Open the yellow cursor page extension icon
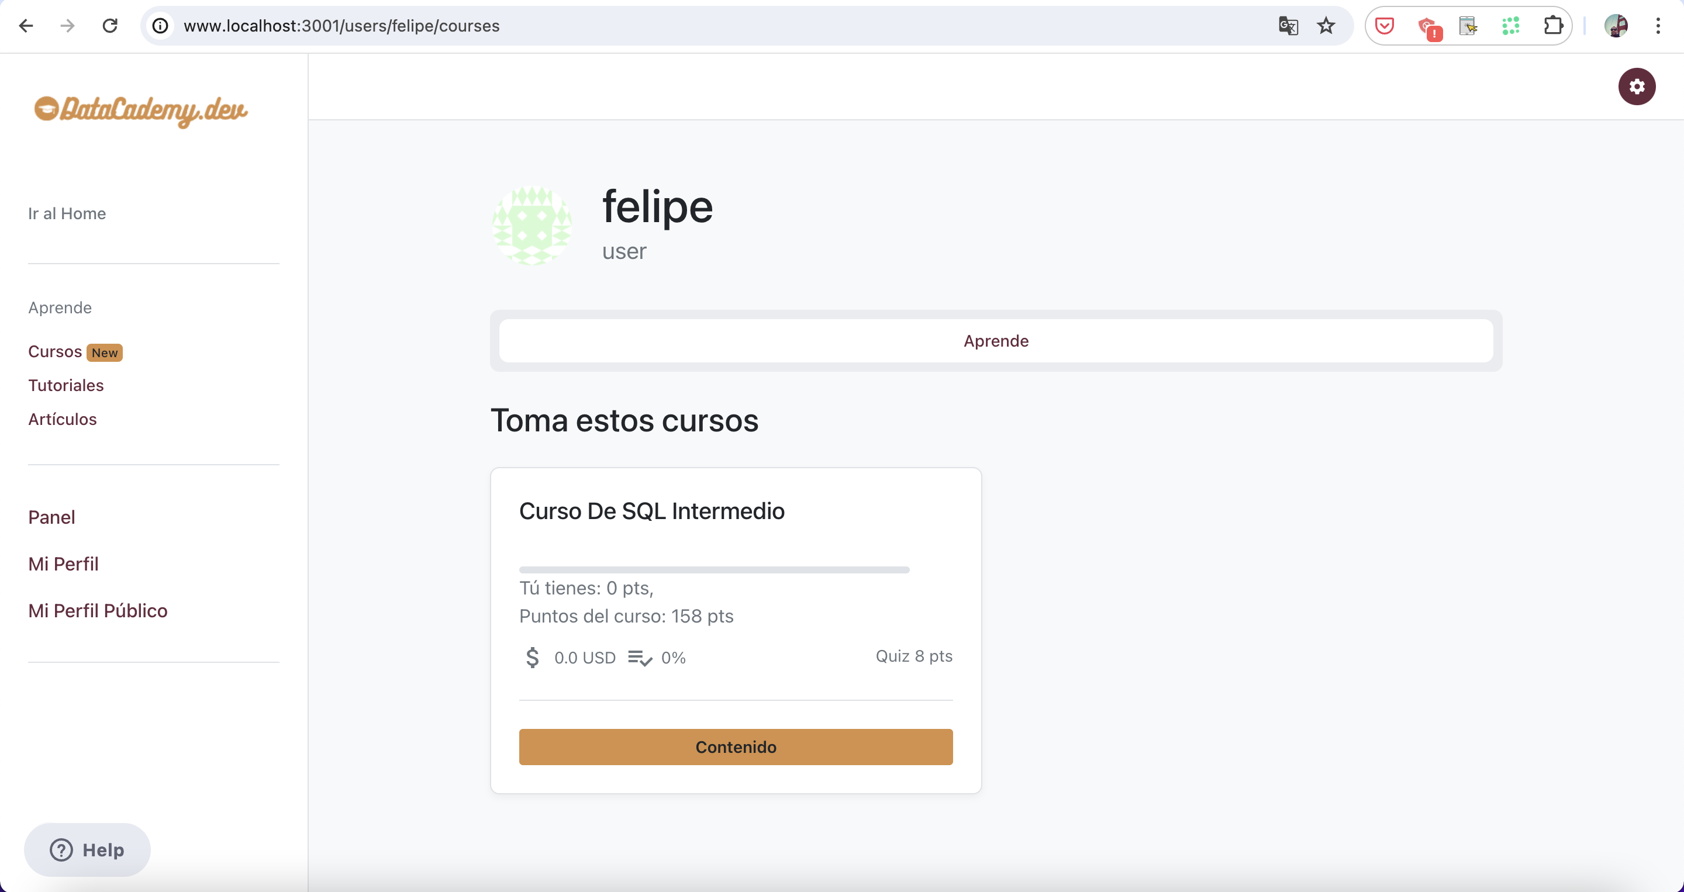 (1468, 26)
